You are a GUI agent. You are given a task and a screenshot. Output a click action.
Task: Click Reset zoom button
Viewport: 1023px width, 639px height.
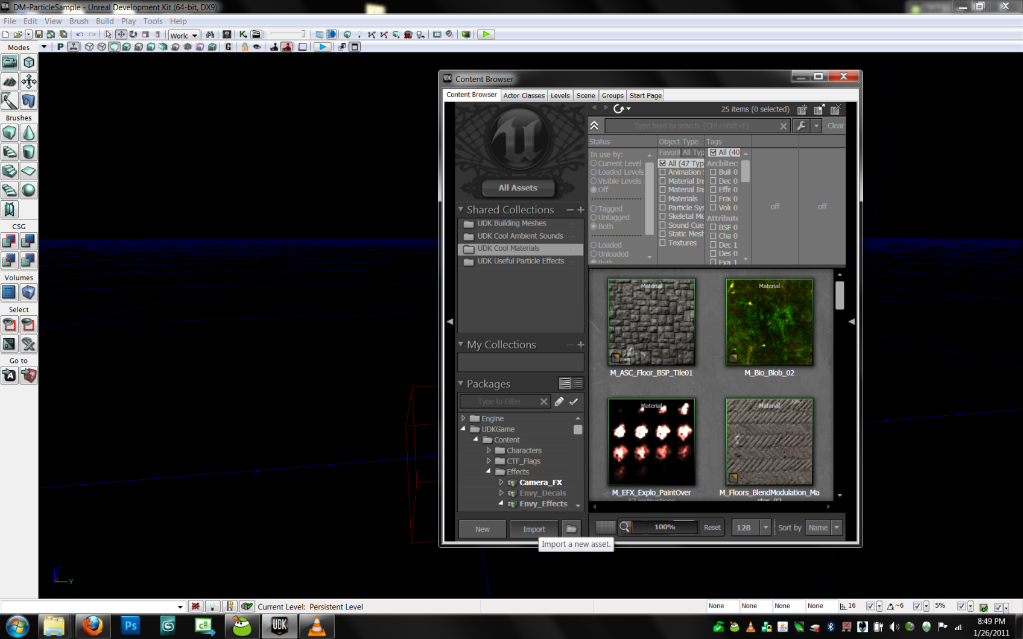[x=712, y=527]
